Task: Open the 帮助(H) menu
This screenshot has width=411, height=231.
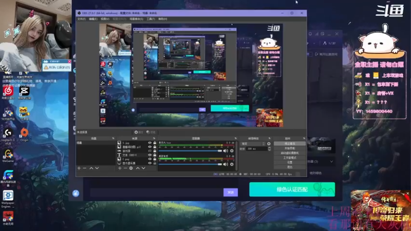Action: 162,19
